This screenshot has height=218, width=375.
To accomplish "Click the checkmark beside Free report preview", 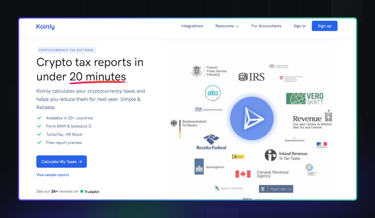I will point(39,143).
